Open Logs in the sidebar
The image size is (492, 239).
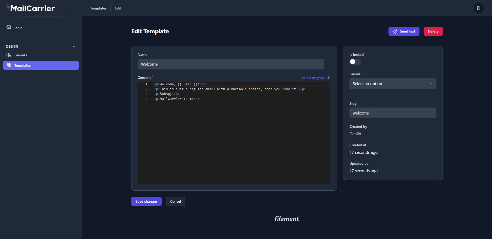tap(41, 27)
